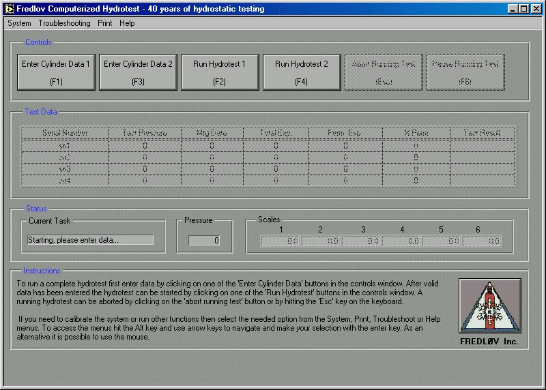The image size is (546, 390).
Task: Click the Serial Number column header
Action: point(65,133)
